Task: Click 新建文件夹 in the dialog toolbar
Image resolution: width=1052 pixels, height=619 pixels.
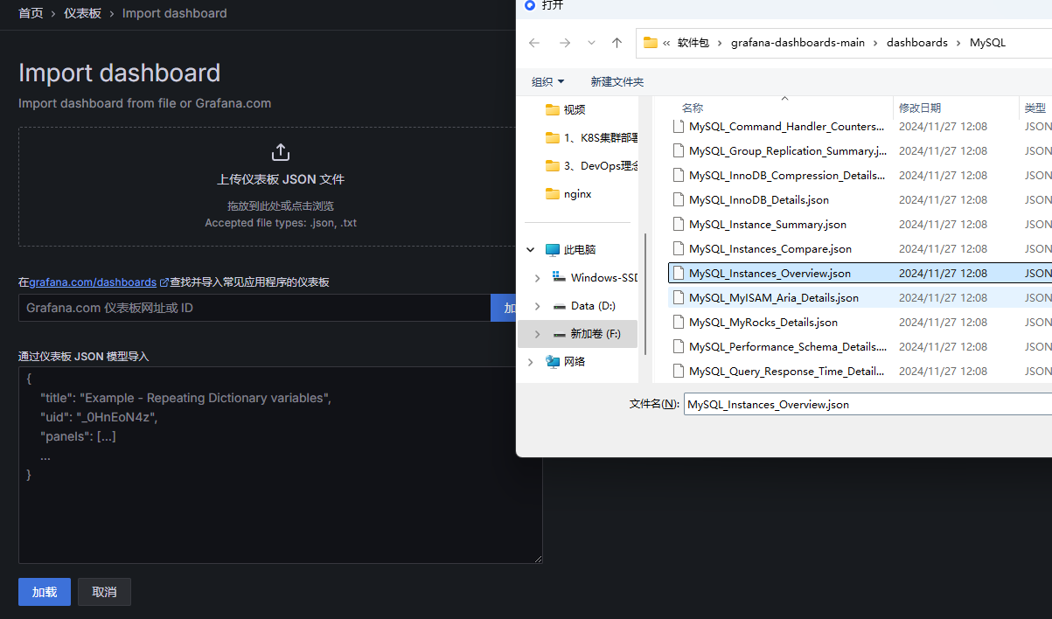Action: click(x=617, y=81)
